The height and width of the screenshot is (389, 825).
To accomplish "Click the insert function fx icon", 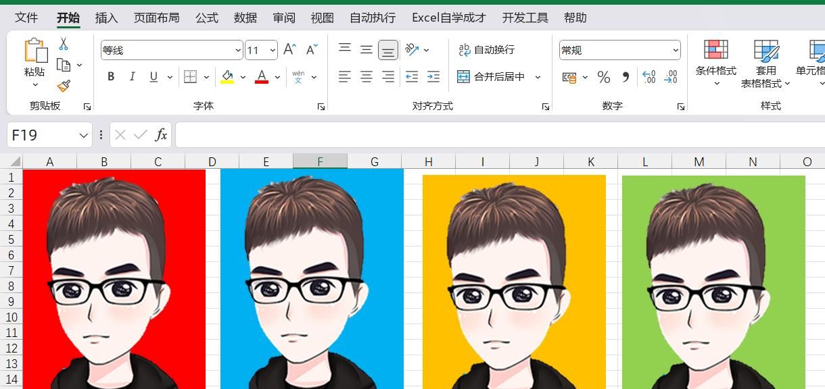I will click(x=161, y=135).
